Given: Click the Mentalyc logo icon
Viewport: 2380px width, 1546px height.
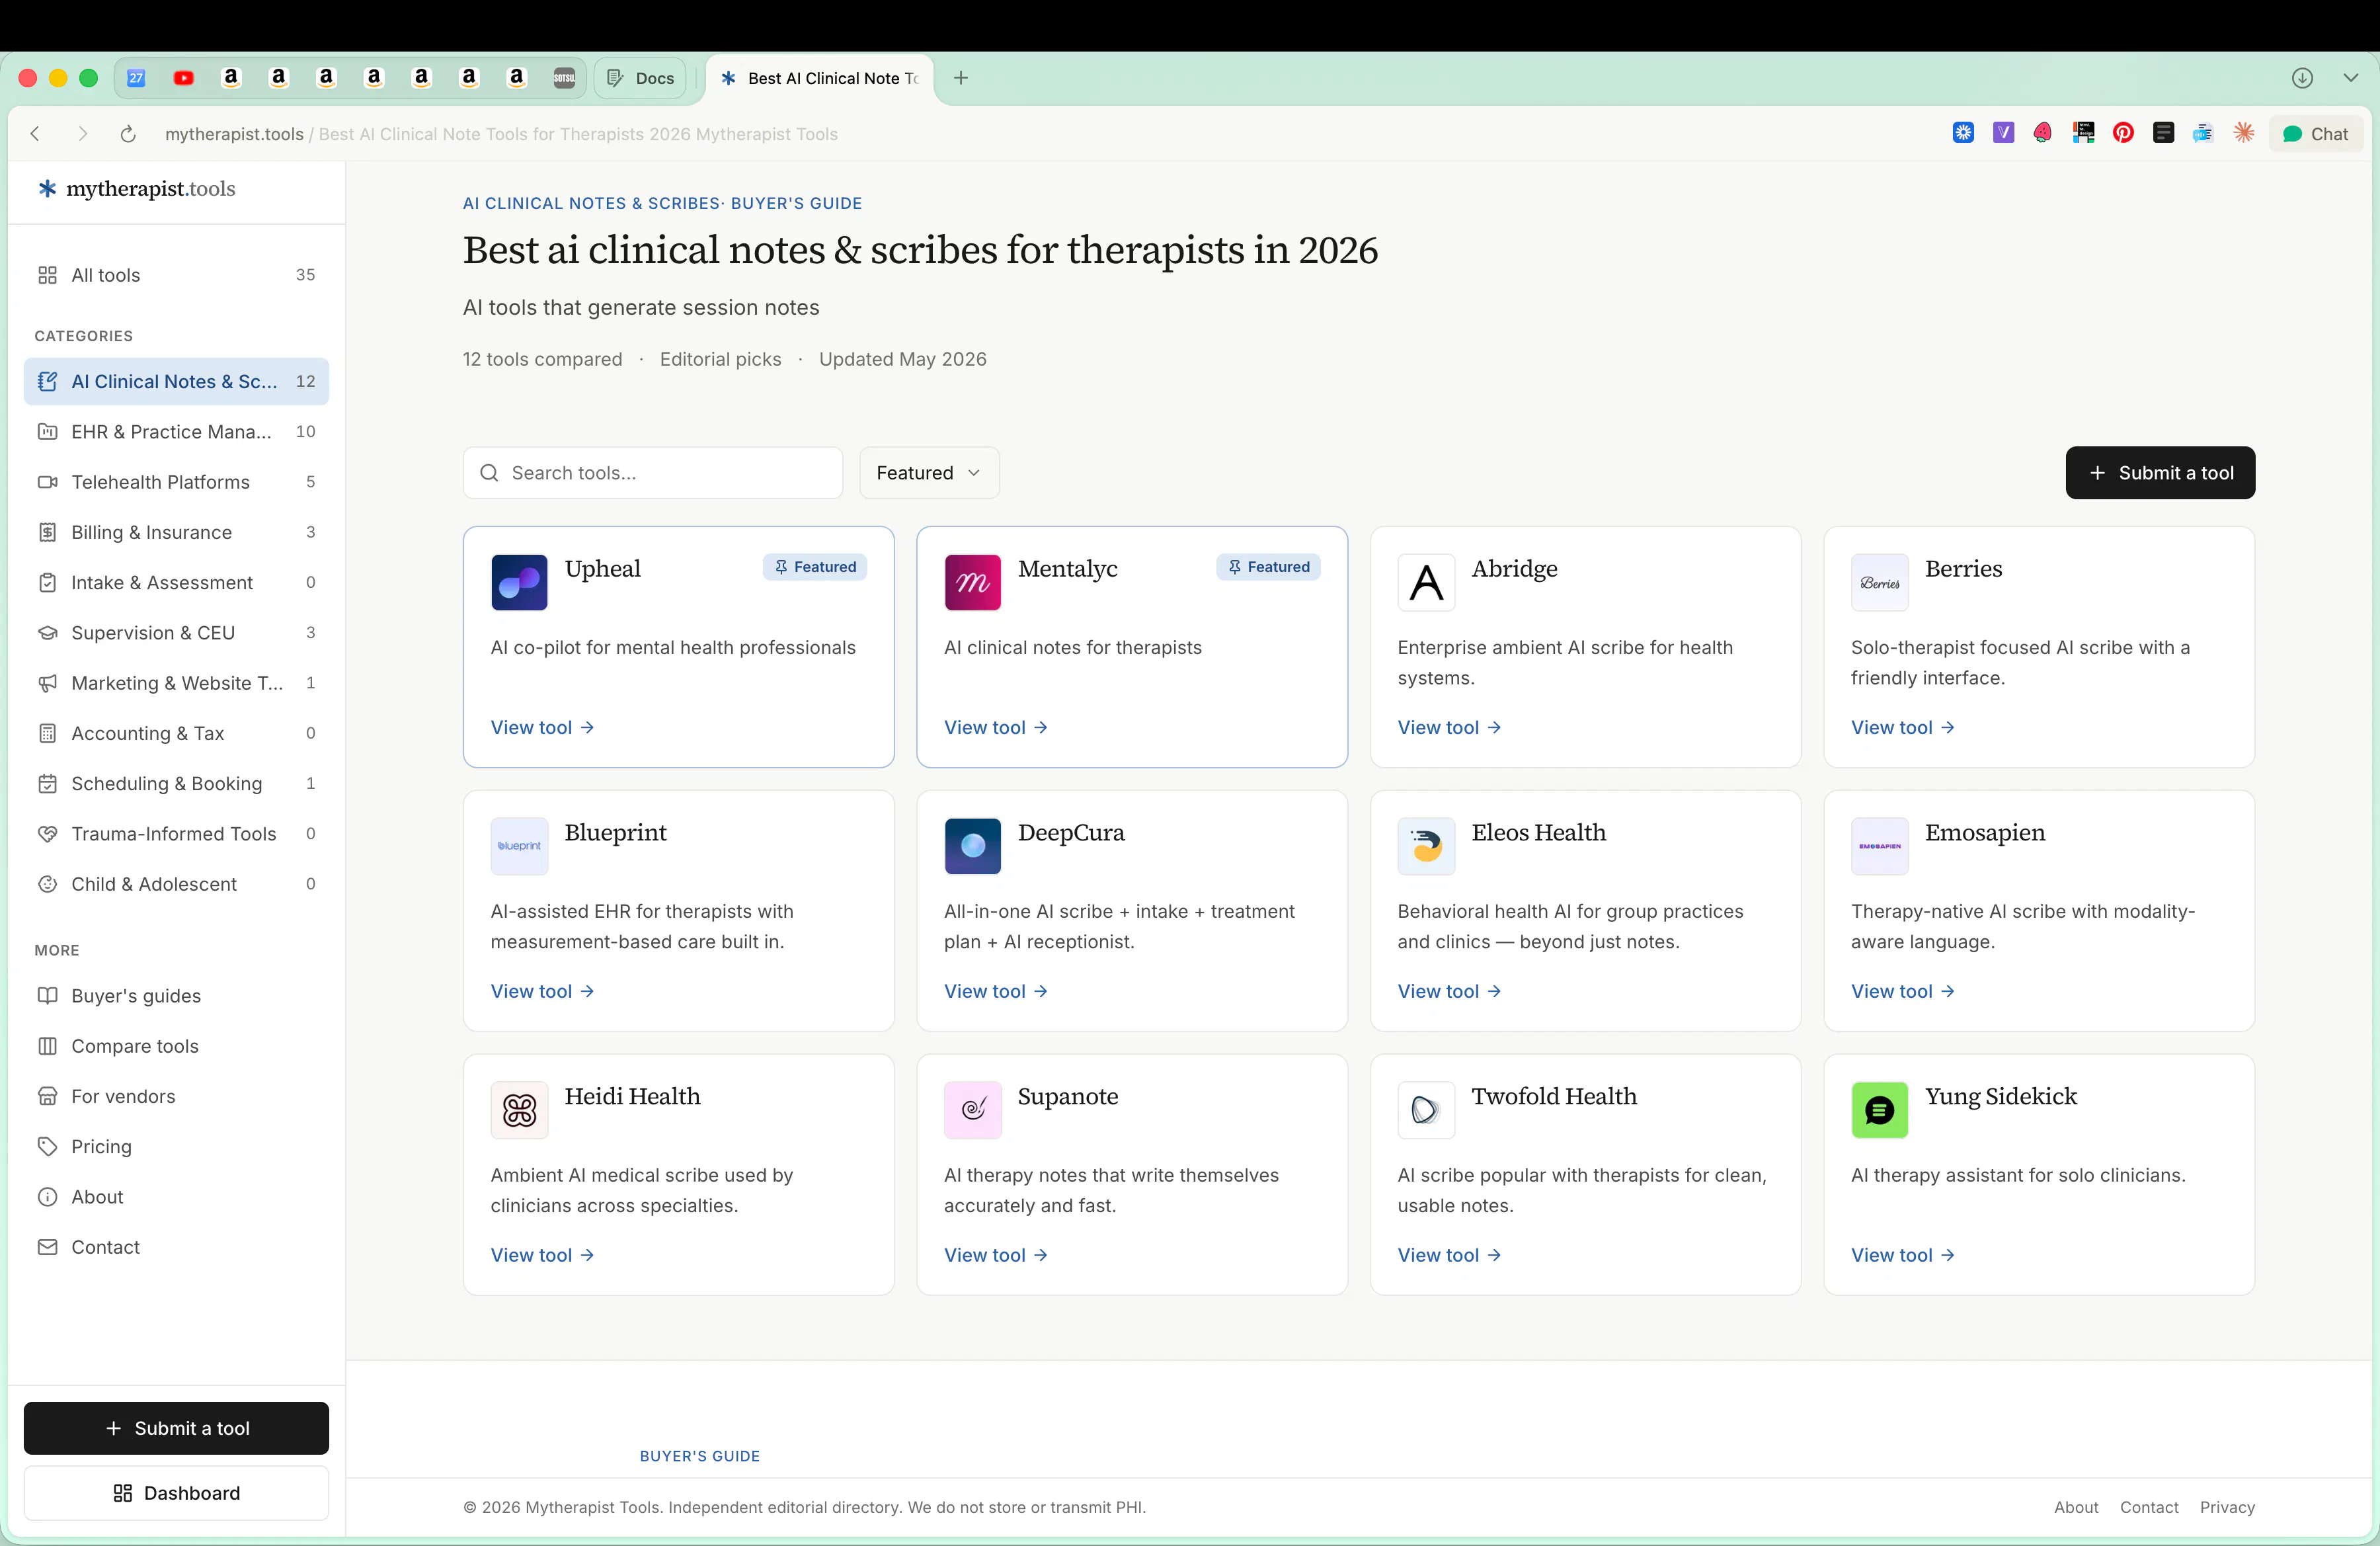Looking at the screenshot, I should 973,582.
